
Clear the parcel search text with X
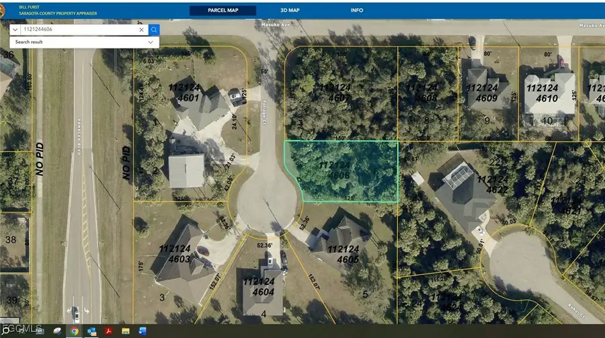141,30
